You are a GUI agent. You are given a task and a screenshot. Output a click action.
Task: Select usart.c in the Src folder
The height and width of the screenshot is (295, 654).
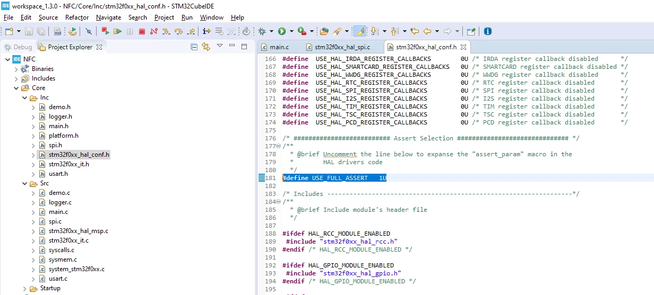58,279
